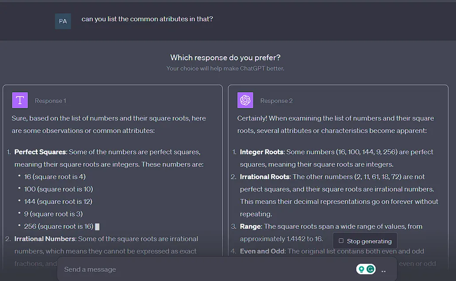Viewport: 456px width, 281px height.
Task: Click the green lightbulb suggestion icon
Action: point(362,269)
